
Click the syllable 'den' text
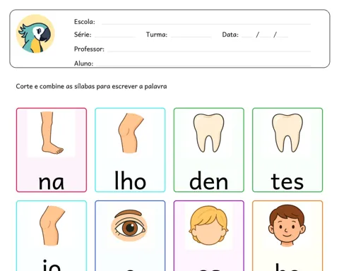[209, 181]
